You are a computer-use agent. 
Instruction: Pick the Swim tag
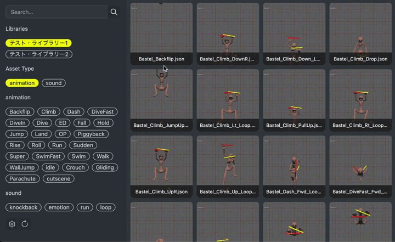pyautogui.click(x=78, y=156)
